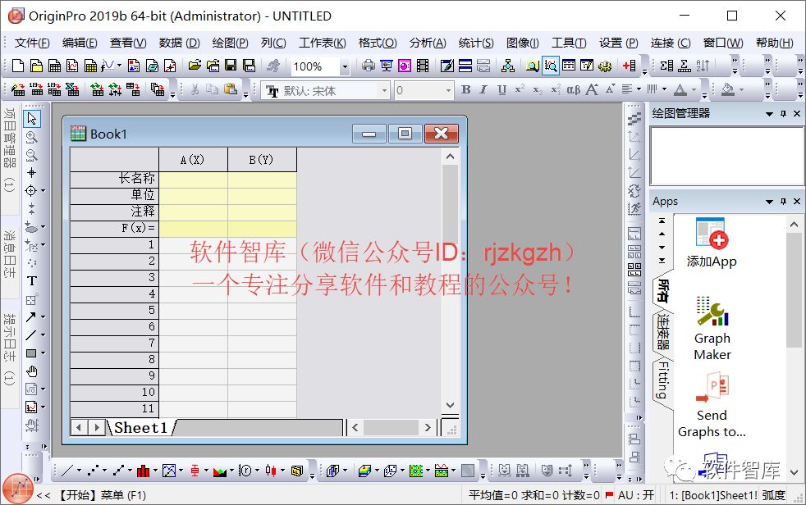
Task: Expand the line plot type dropdown arrow
Action: [79, 470]
